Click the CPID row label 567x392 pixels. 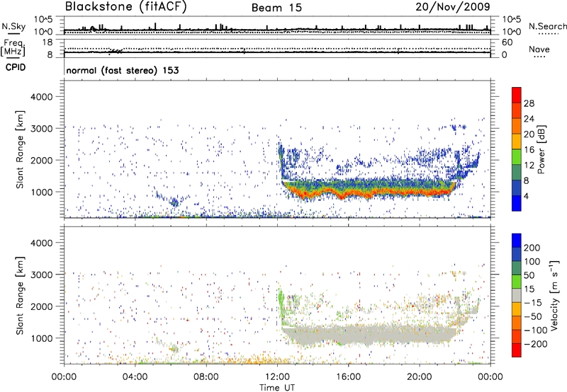tap(16, 67)
